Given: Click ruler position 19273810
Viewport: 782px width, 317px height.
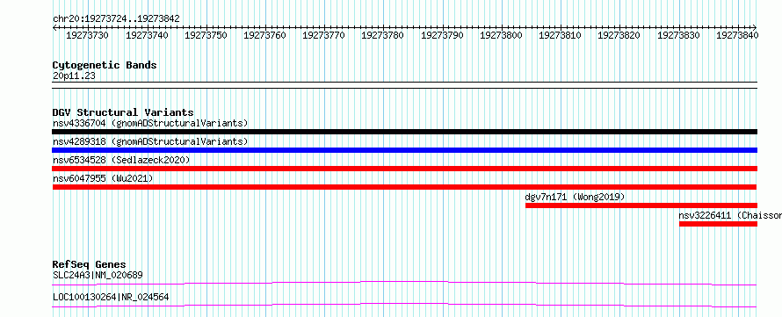Looking at the screenshot, I should click(560, 35).
